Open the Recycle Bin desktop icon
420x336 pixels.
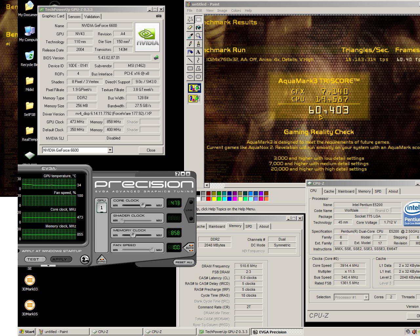click(x=29, y=59)
